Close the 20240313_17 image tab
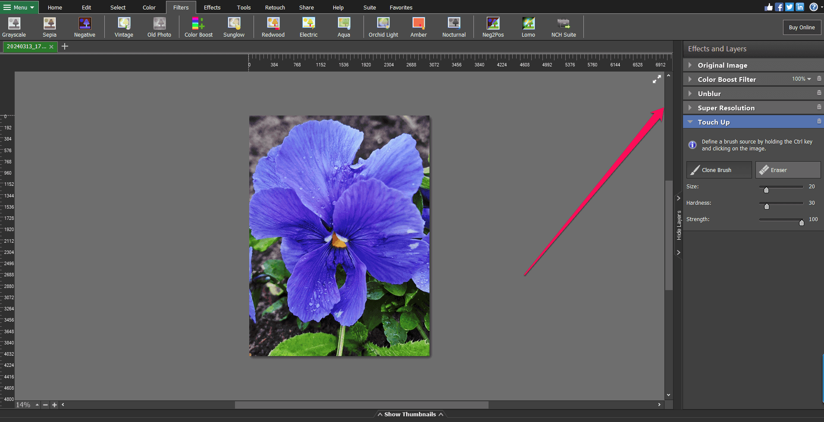The image size is (824, 422). click(x=52, y=47)
